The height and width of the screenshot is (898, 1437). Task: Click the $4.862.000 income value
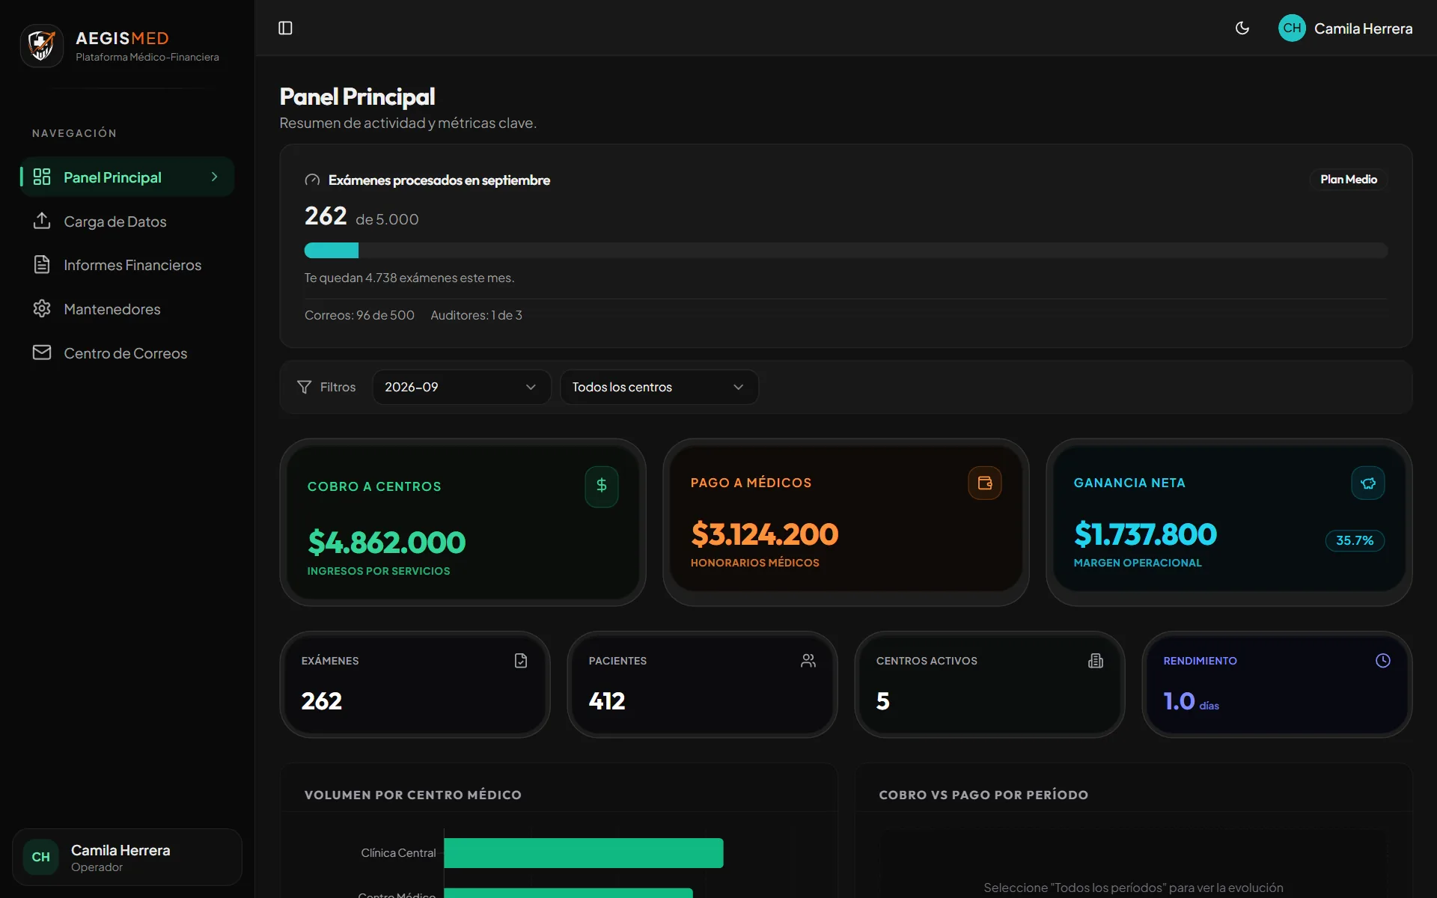[x=387, y=543]
